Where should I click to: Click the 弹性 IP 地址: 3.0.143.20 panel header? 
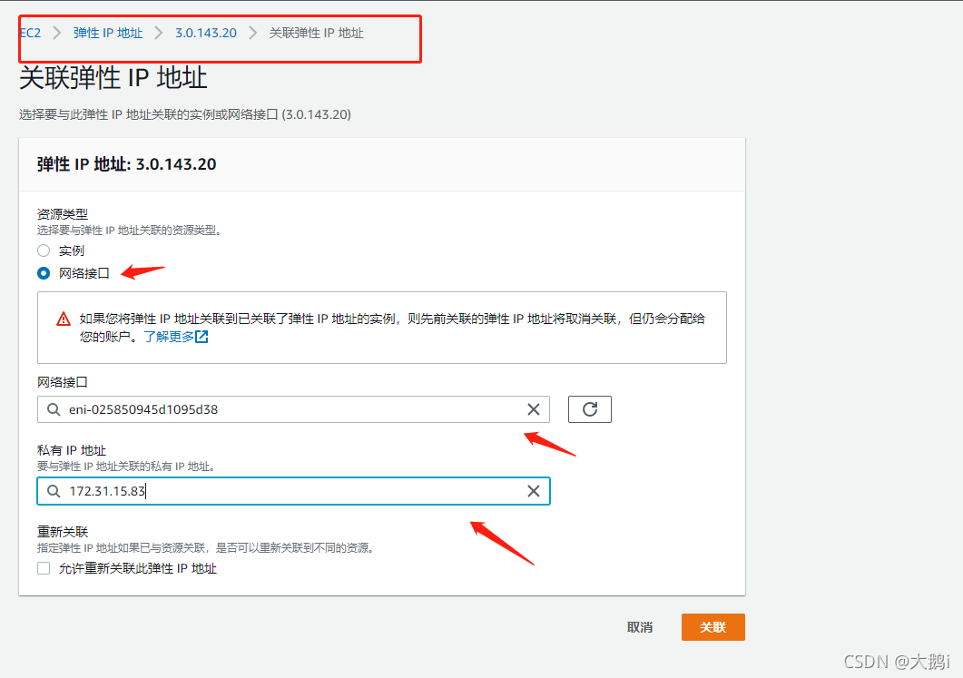pos(126,164)
